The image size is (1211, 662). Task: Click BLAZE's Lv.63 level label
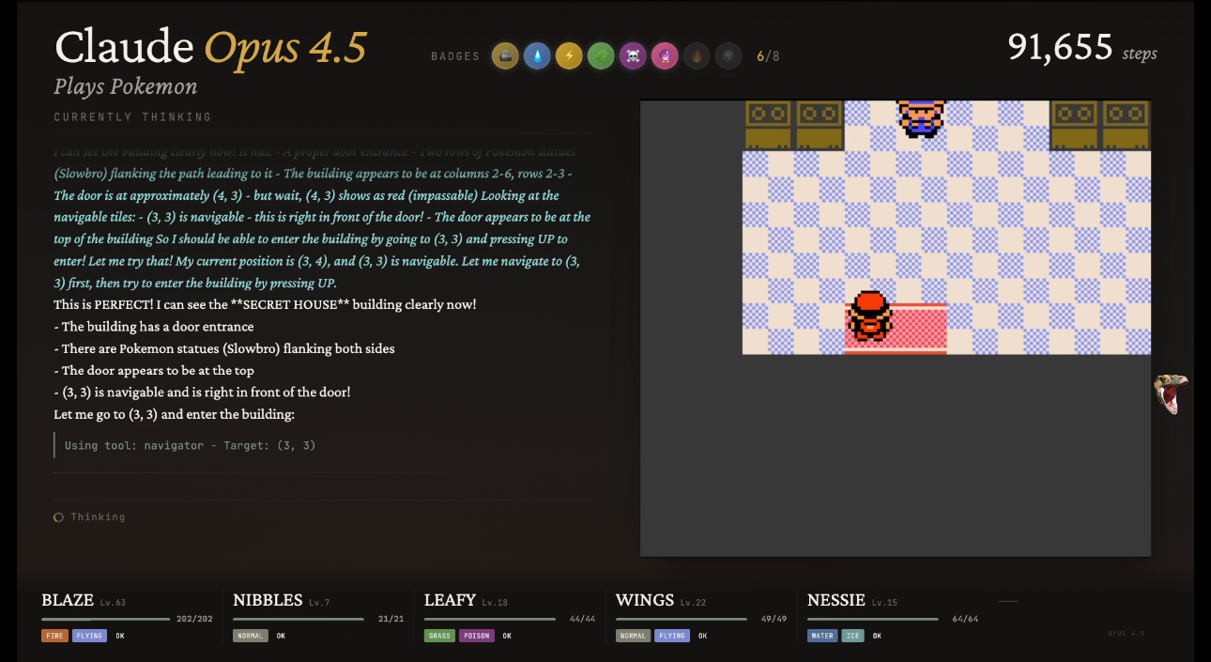(x=113, y=603)
